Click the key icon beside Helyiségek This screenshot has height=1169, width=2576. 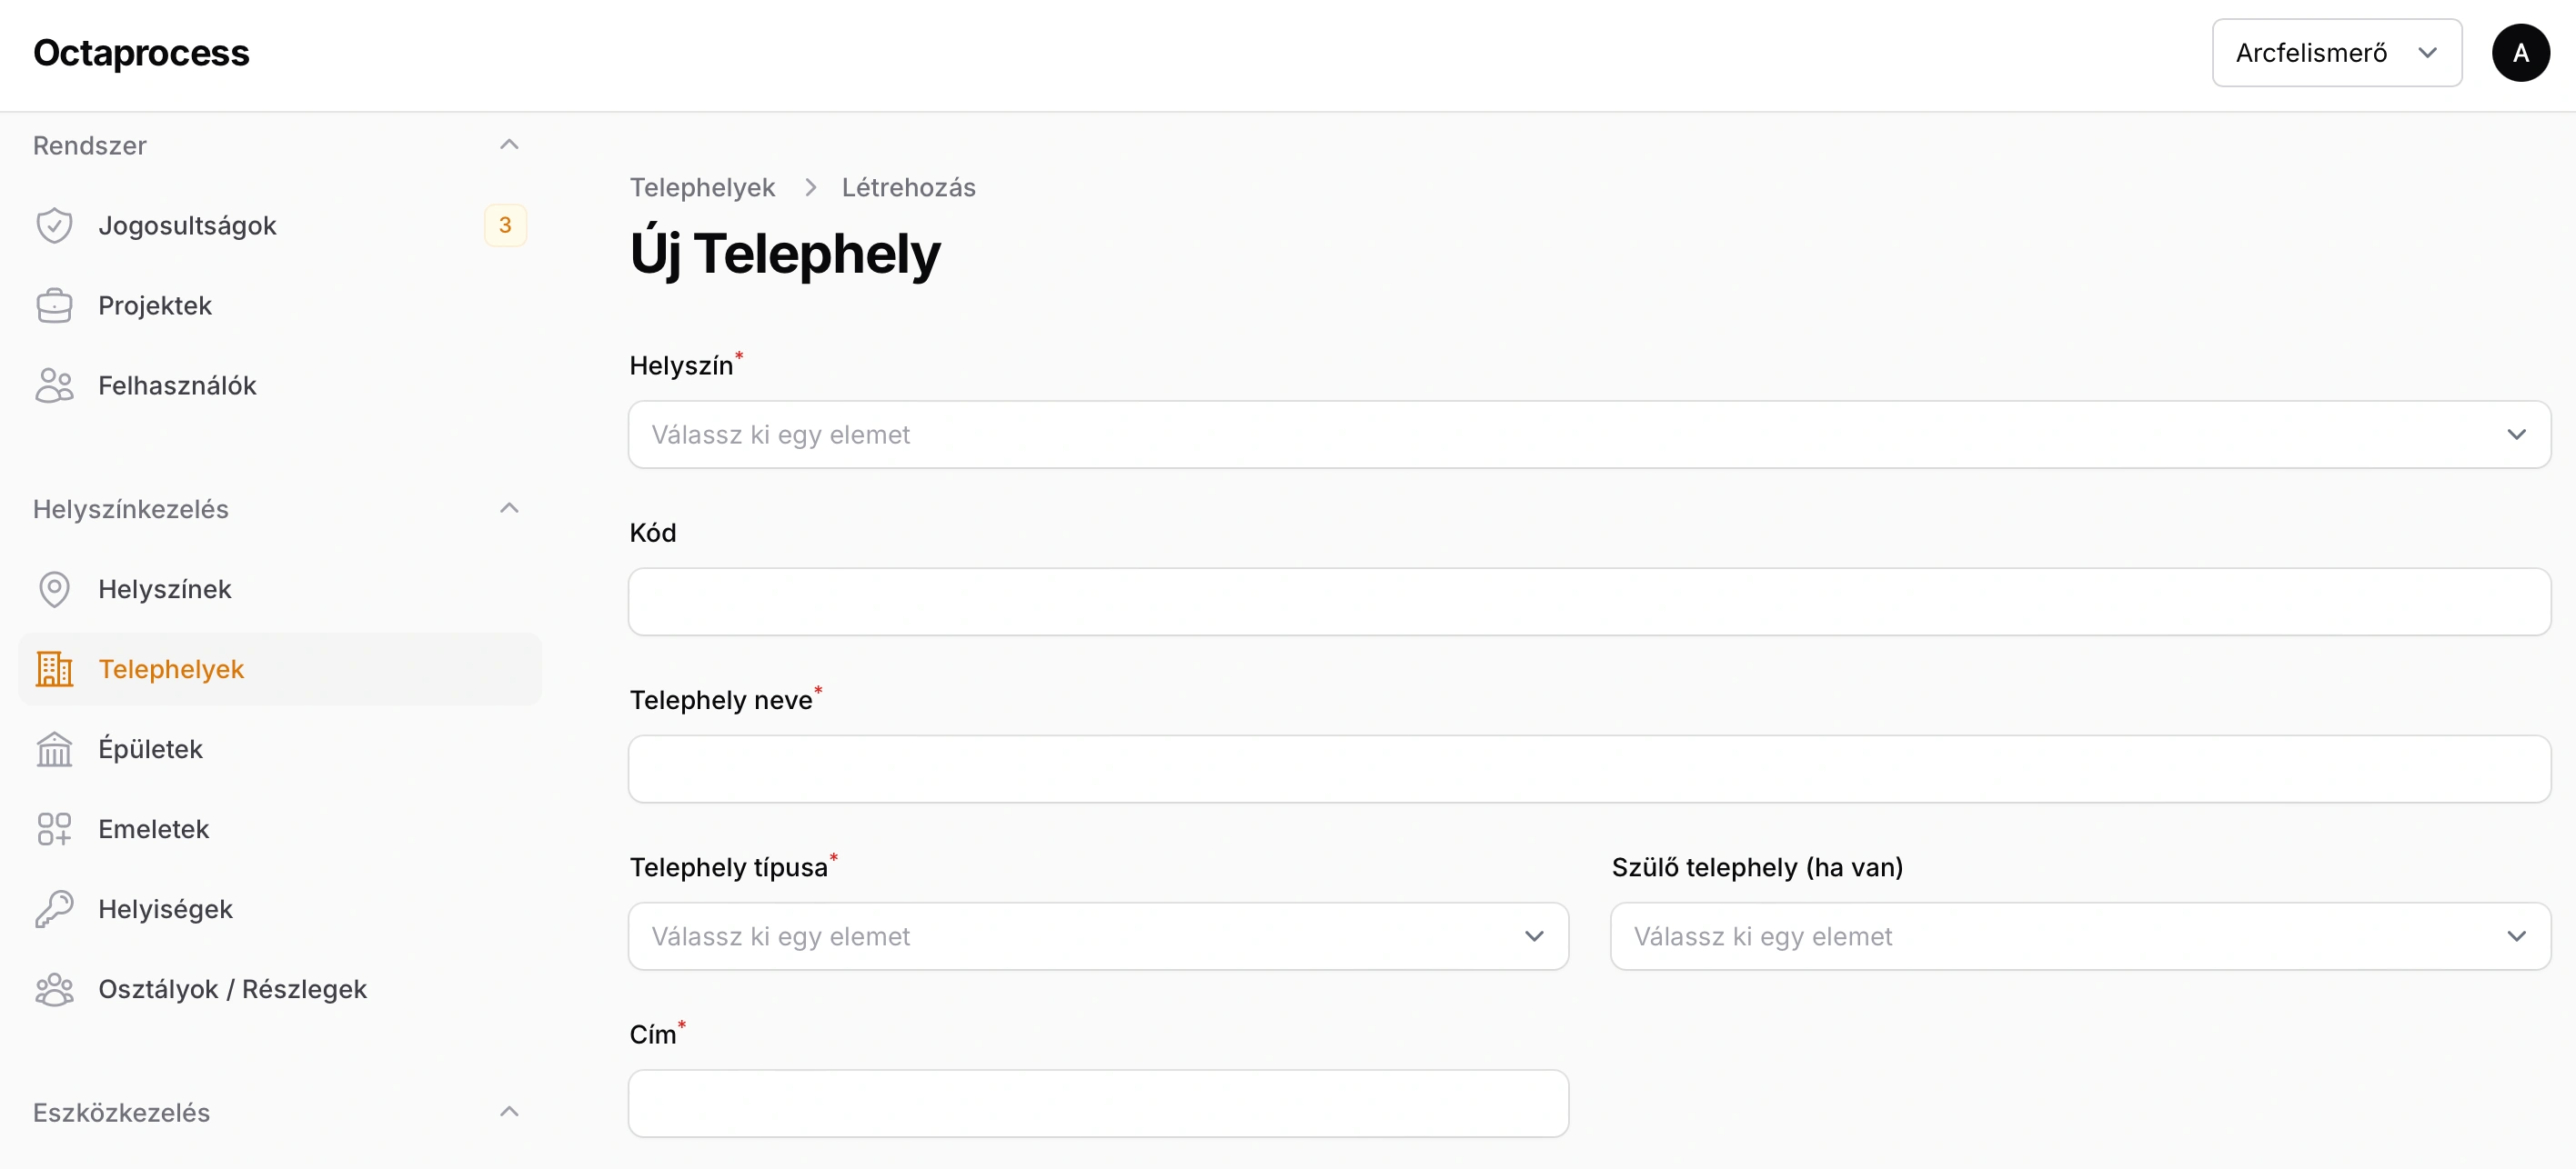(x=54, y=909)
